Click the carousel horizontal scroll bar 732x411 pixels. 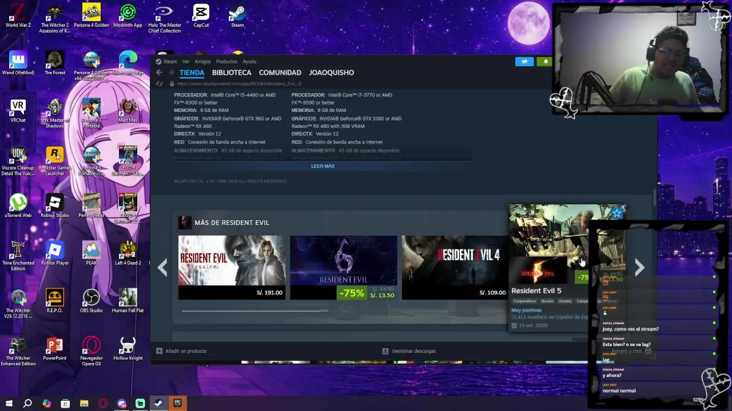pos(255,311)
